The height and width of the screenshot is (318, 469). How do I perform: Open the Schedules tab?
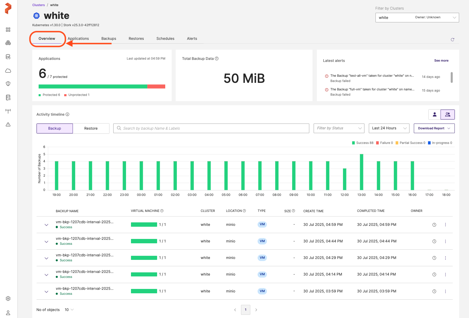point(165,39)
